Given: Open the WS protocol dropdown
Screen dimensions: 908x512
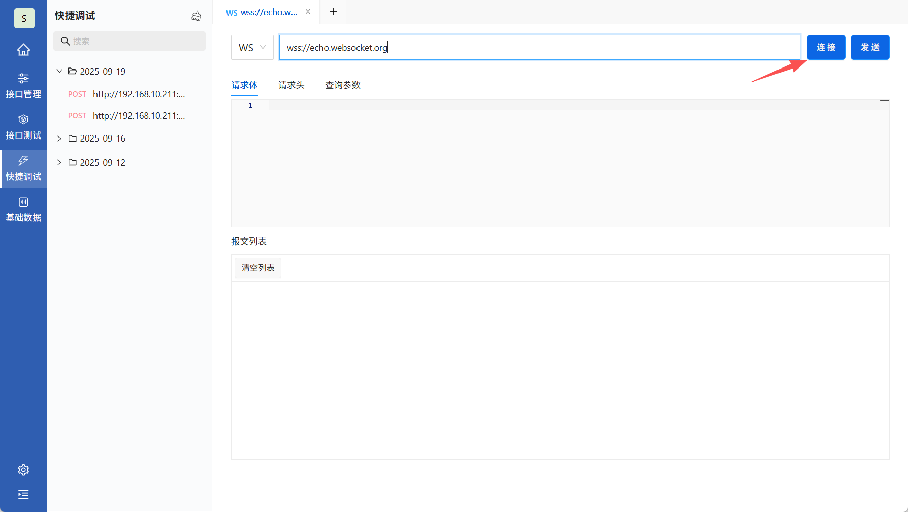Looking at the screenshot, I should tap(252, 47).
